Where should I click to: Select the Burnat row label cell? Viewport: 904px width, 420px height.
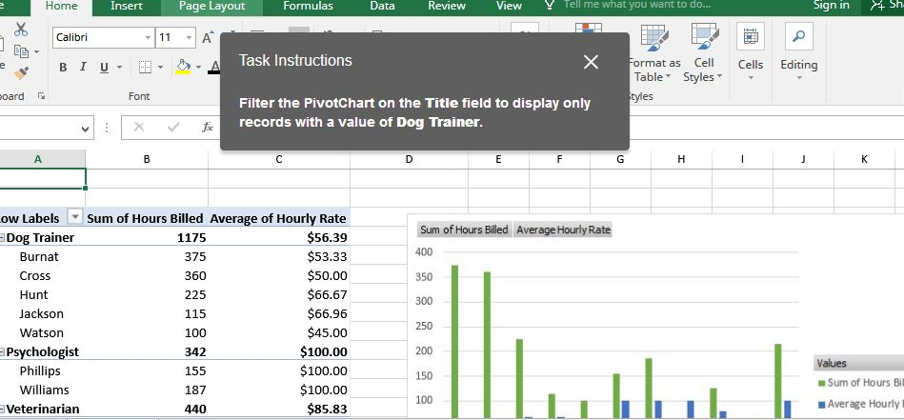(39, 256)
